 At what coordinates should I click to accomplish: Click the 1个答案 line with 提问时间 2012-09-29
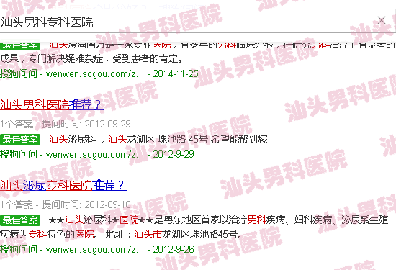pyautogui.click(x=66, y=124)
